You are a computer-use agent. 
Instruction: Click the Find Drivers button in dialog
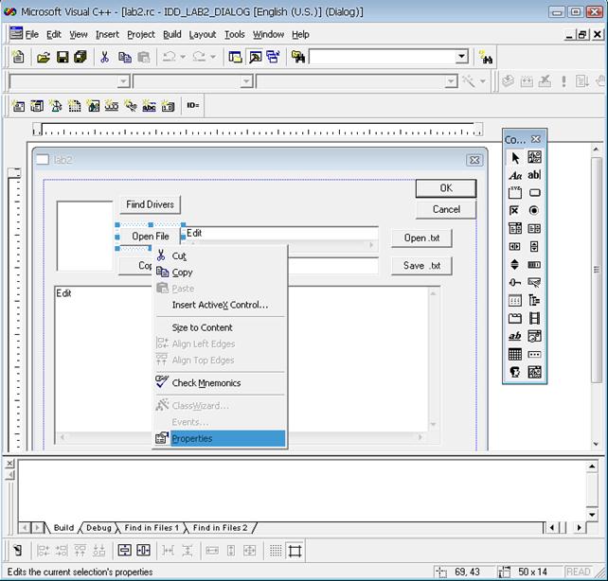click(150, 205)
